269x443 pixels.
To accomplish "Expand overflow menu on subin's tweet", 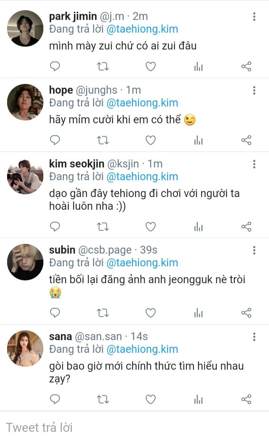I will [x=254, y=250].
